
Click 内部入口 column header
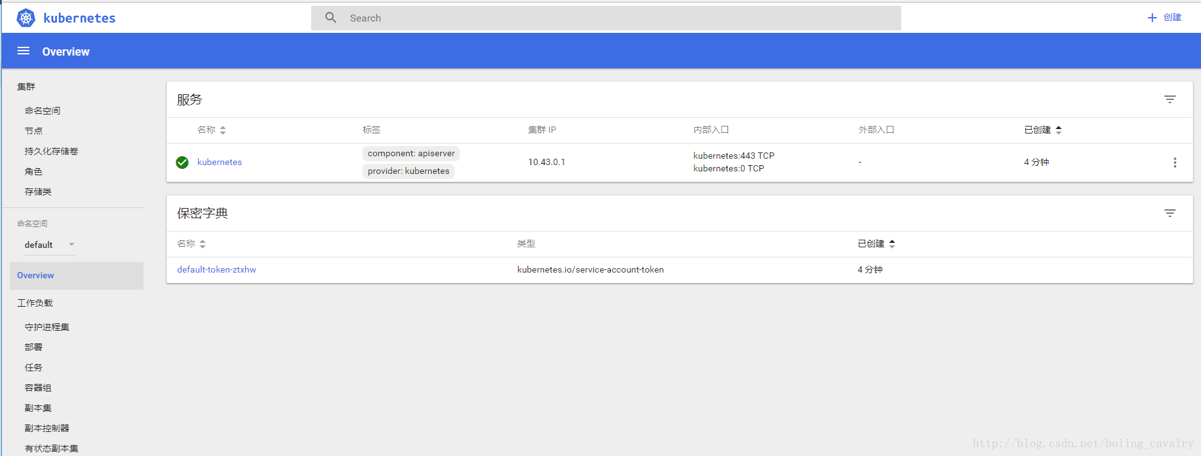[x=711, y=130]
